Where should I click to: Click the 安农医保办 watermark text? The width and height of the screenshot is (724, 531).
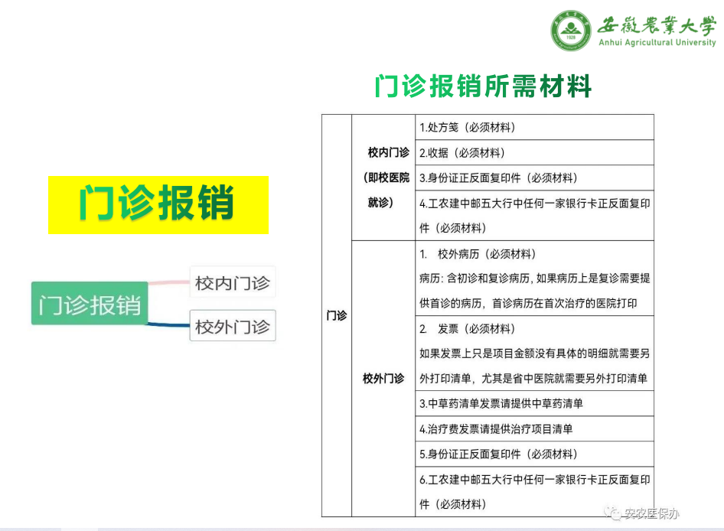click(651, 513)
